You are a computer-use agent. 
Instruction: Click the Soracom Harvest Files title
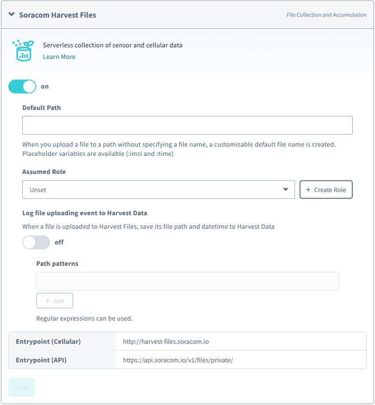pyautogui.click(x=58, y=15)
